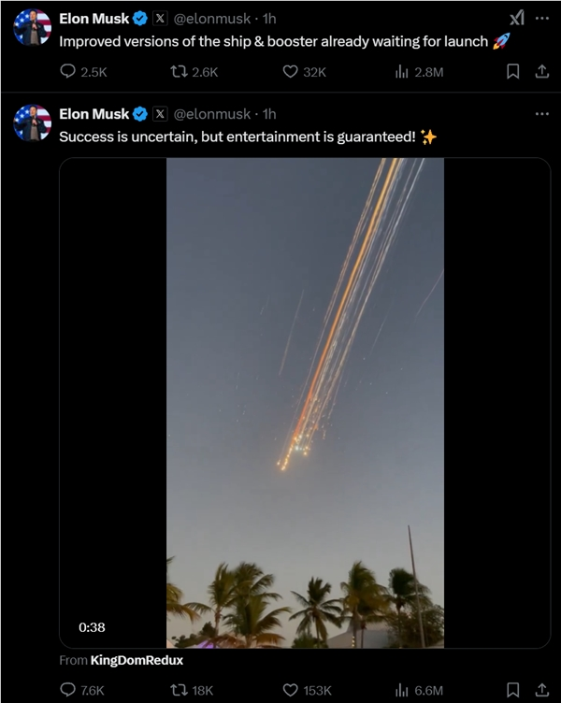Share the entertainment guaranteed video post
This screenshot has height=703, width=561.
pyautogui.click(x=541, y=690)
